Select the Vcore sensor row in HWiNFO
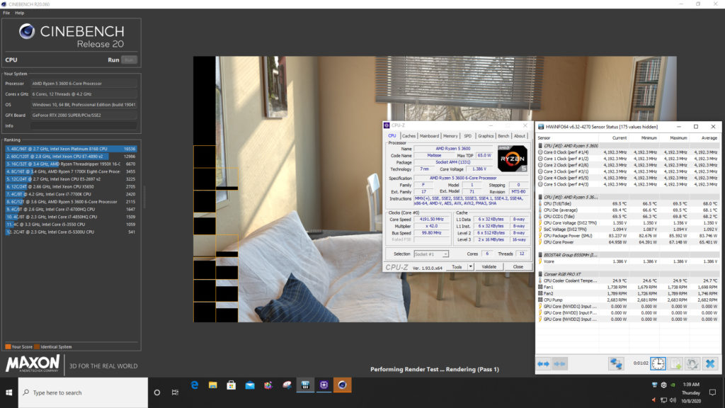The width and height of the screenshot is (725, 408). tap(628, 261)
